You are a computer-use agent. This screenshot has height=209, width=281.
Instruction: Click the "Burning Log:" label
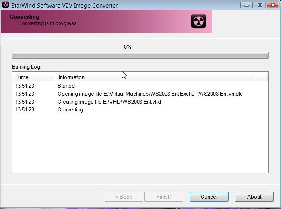click(x=27, y=67)
